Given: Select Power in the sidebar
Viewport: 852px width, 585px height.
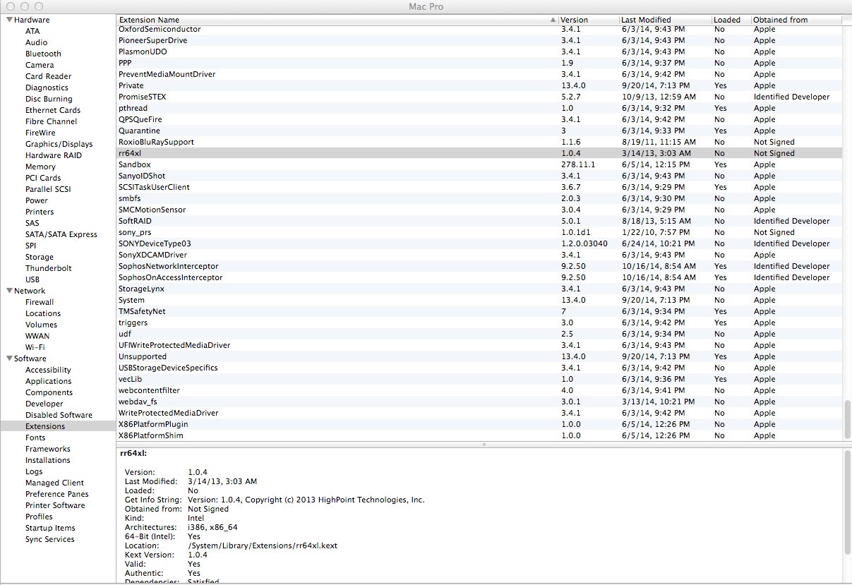Looking at the screenshot, I should coord(37,200).
